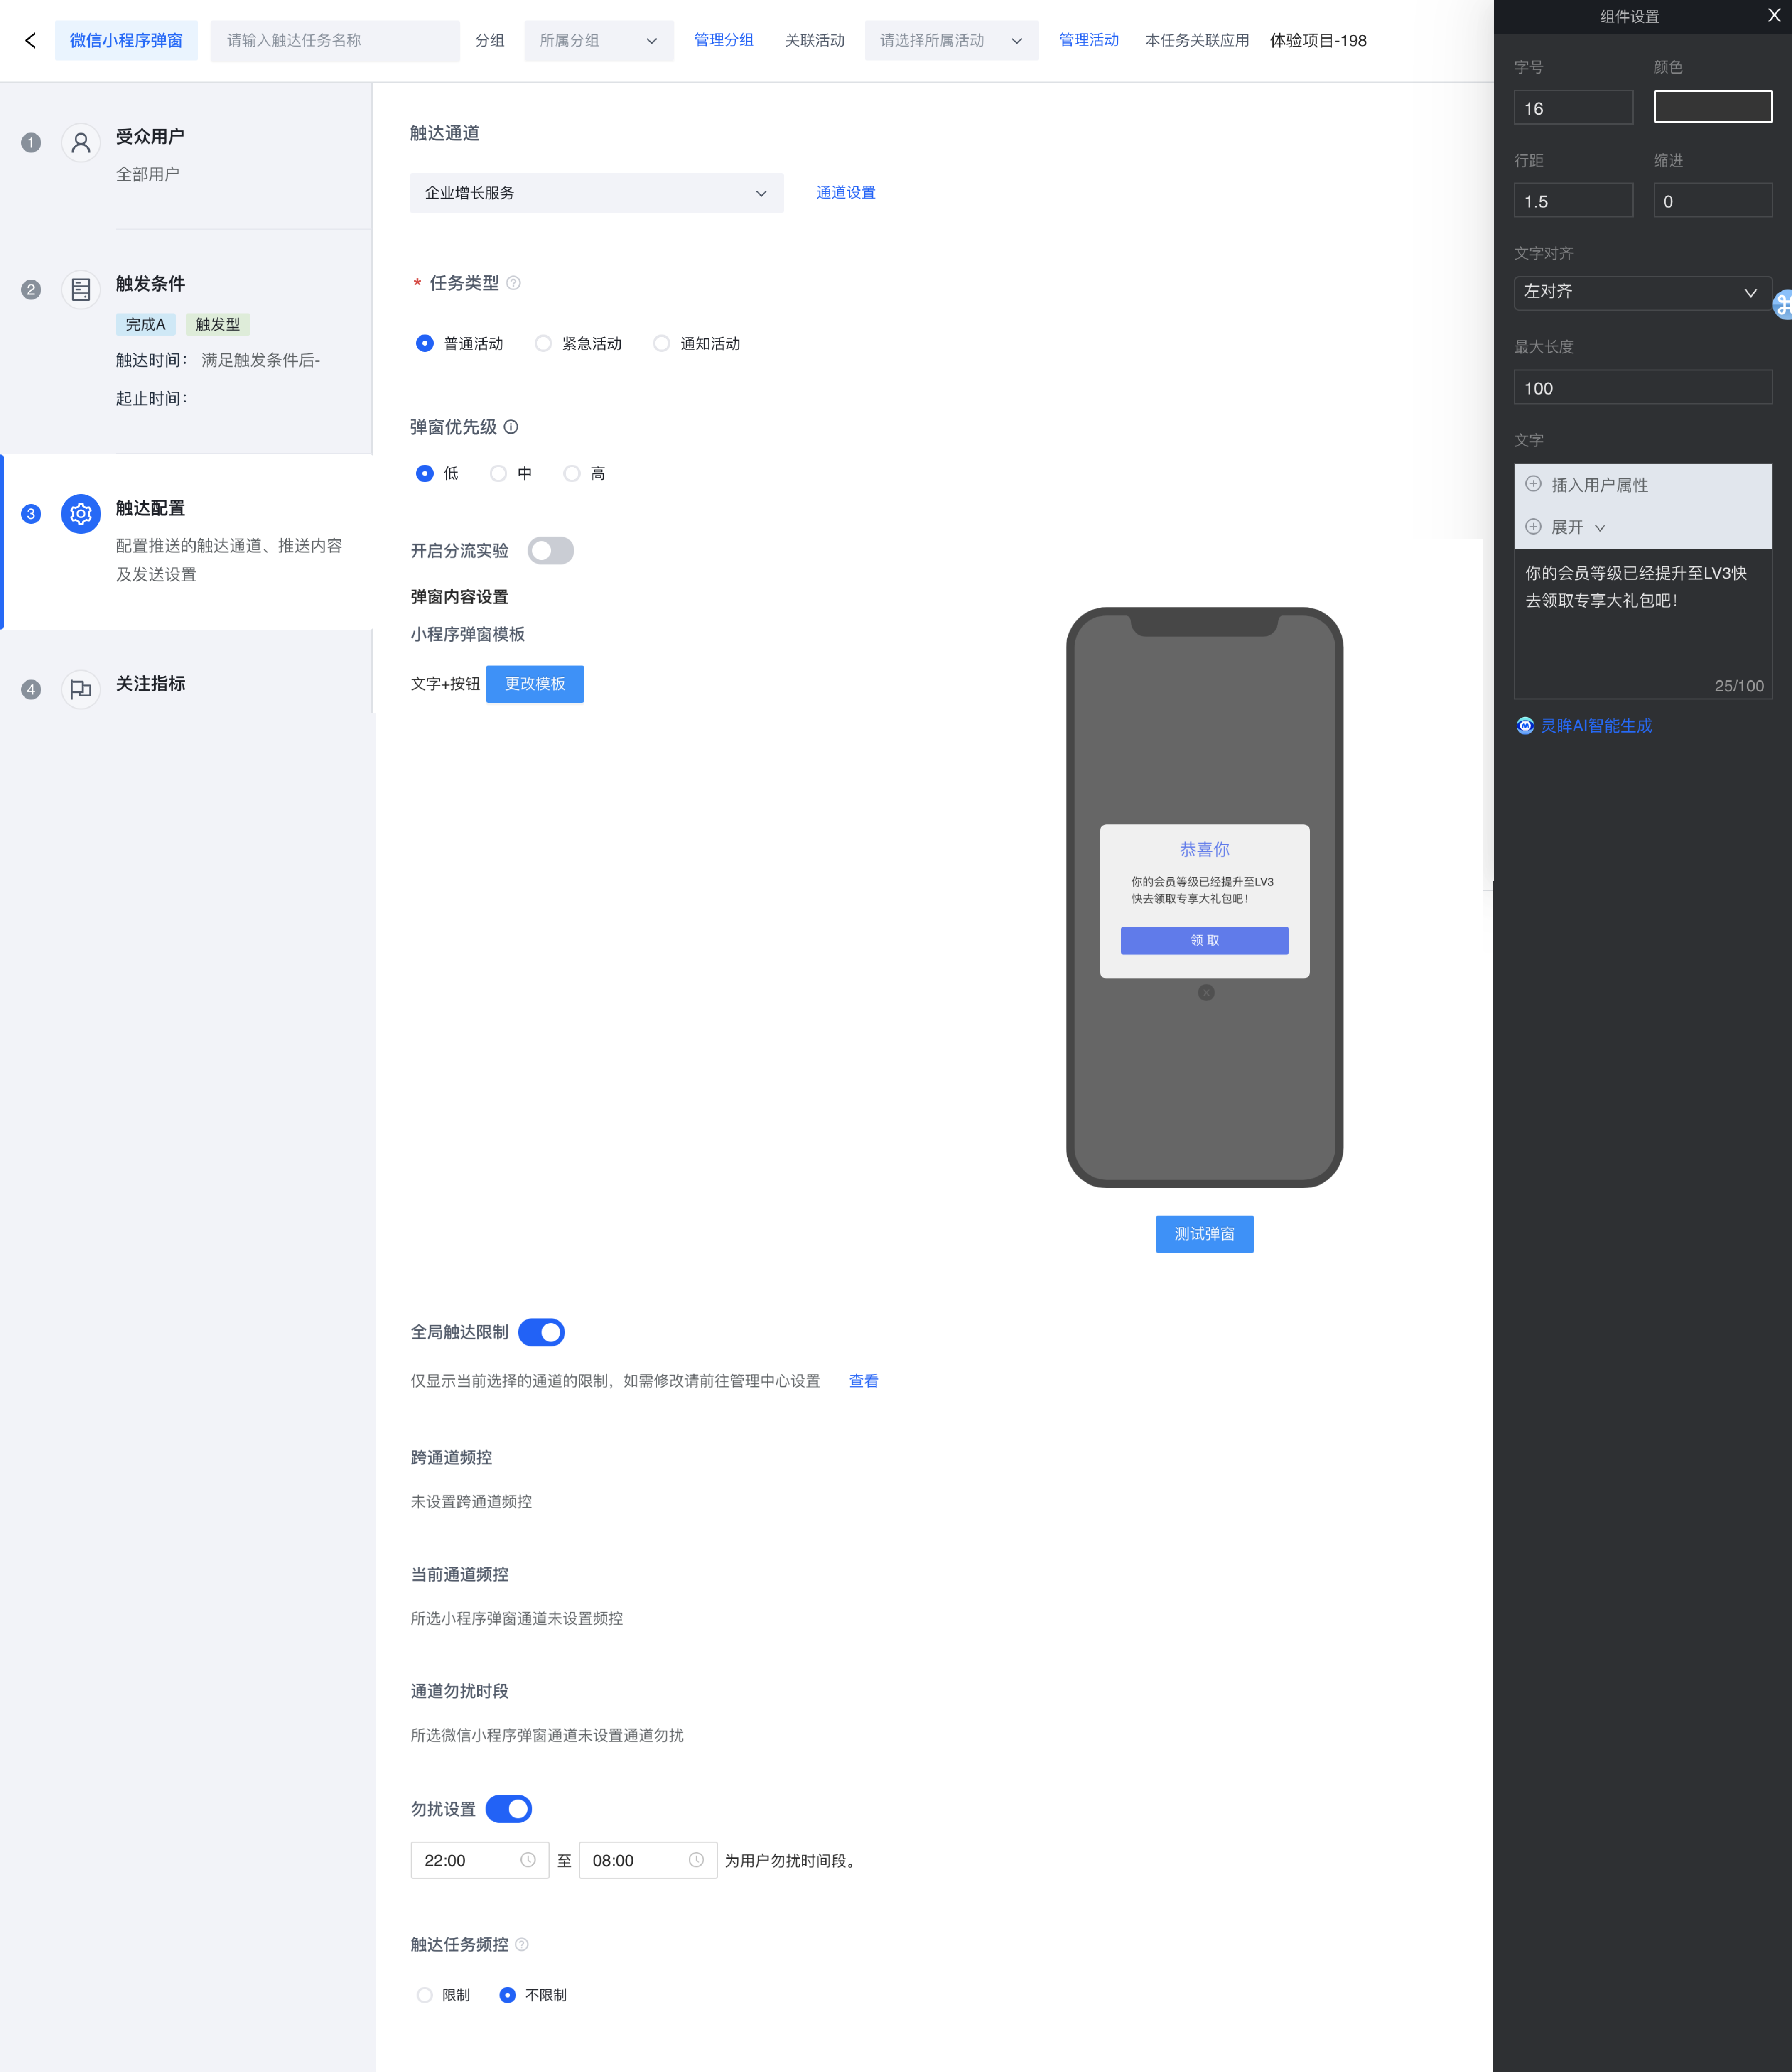Click the back arrow icon
This screenshot has height=2072, width=1792.
click(30, 40)
